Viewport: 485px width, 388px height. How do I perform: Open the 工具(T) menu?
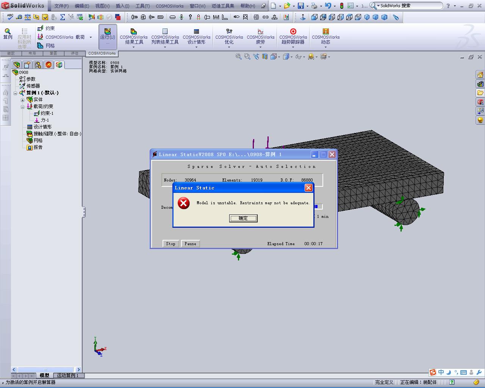[142, 6]
